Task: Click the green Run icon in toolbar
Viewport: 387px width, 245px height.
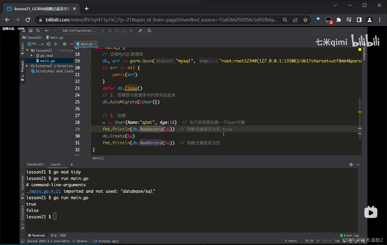Action: click(103, 31)
